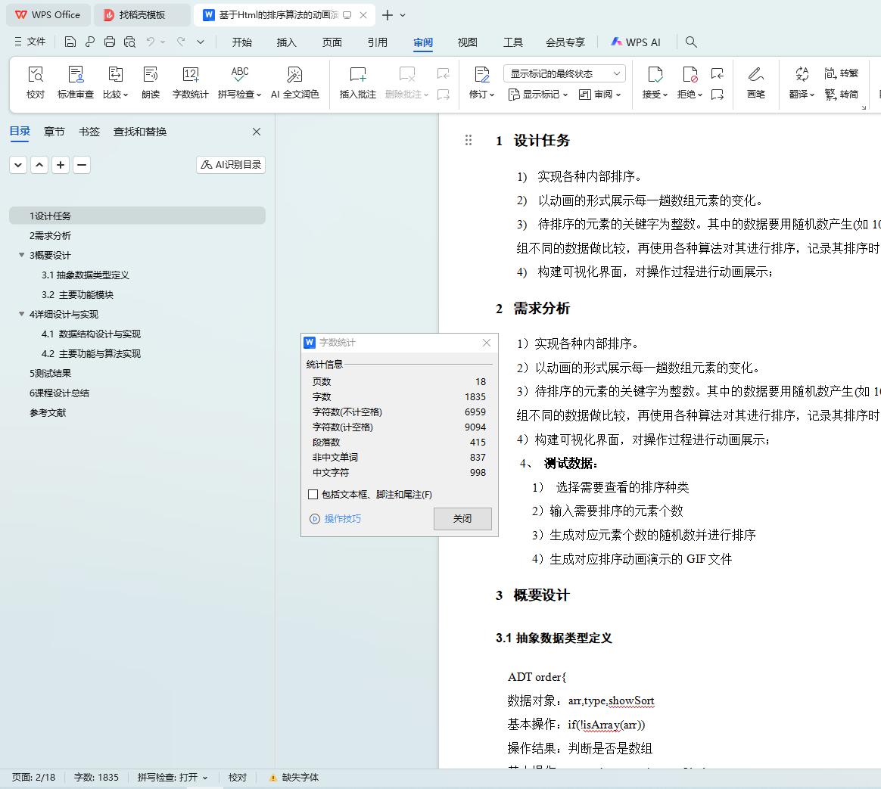The width and height of the screenshot is (881, 789).
Task: Click the save icon in quick toolbar
Action: pos(70,42)
